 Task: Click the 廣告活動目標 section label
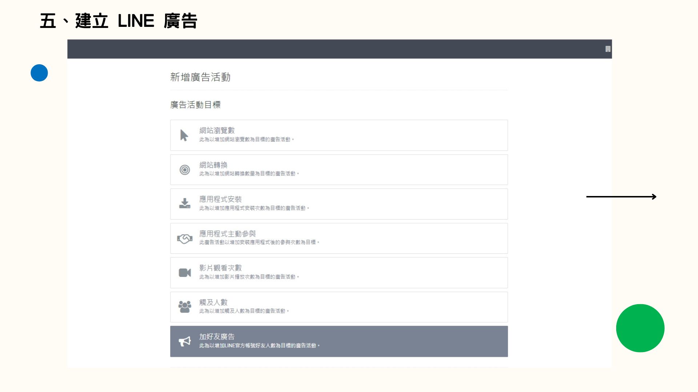pos(196,105)
